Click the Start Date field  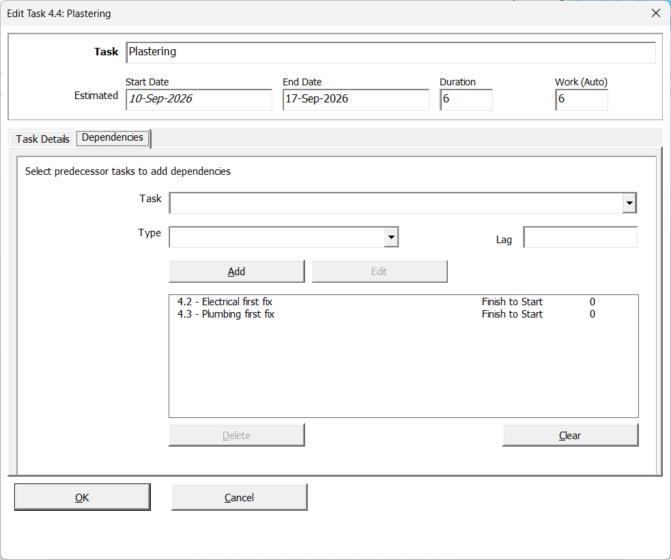pyautogui.click(x=199, y=99)
